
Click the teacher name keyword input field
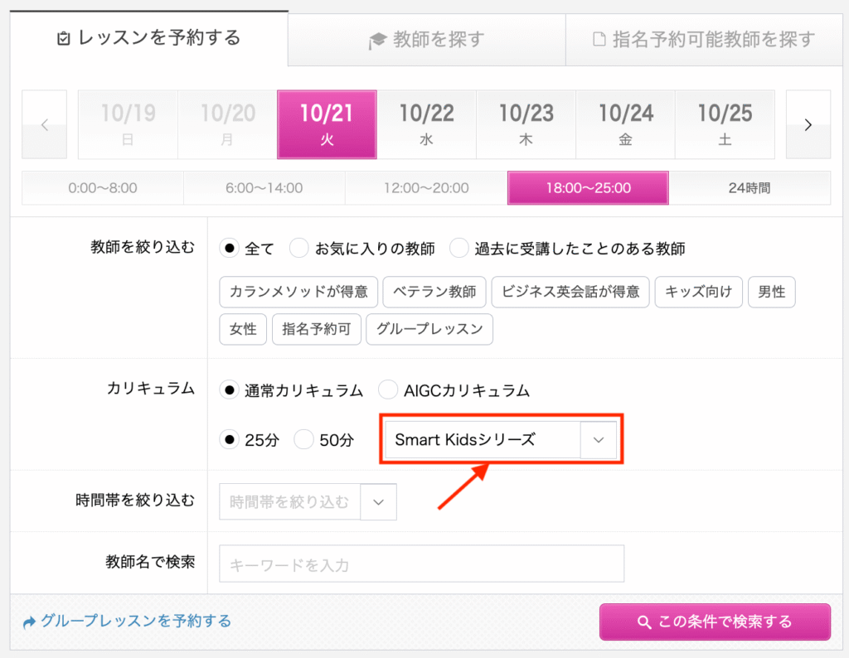[x=421, y=564]
